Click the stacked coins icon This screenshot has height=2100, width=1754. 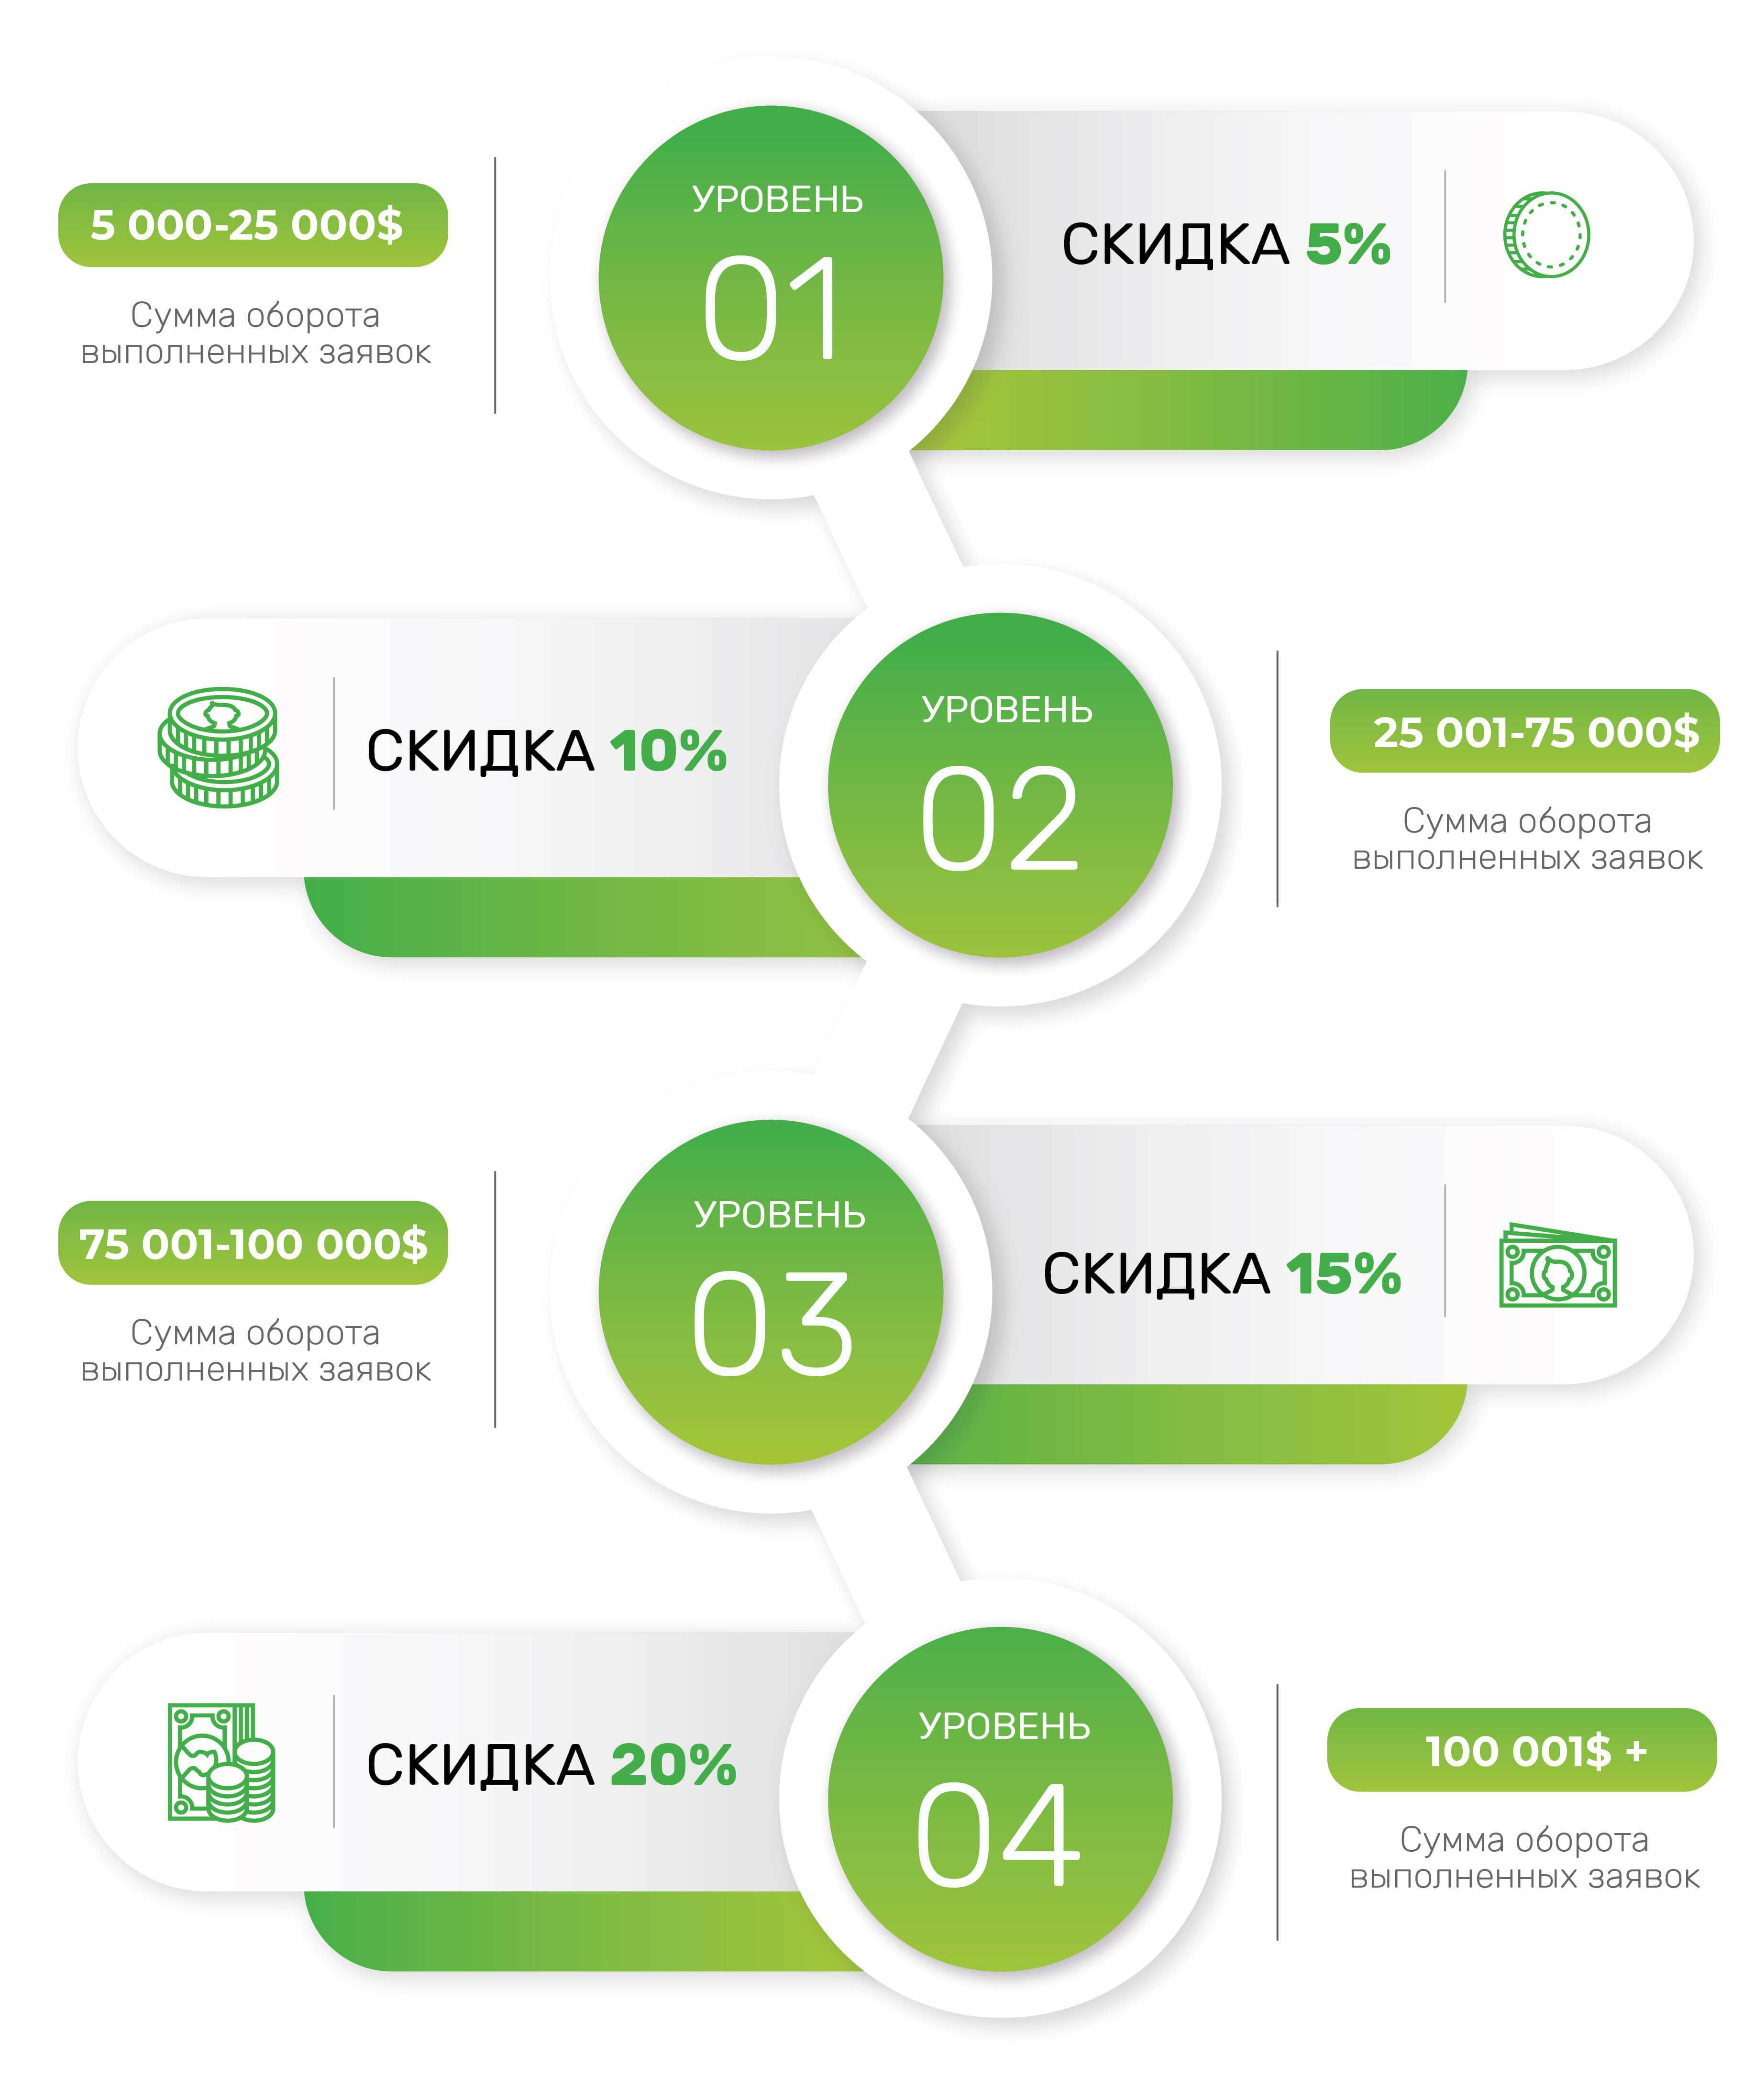pos(218,747)
